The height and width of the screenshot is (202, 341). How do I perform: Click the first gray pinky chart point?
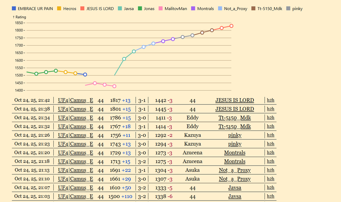click(x=182, y=37)
